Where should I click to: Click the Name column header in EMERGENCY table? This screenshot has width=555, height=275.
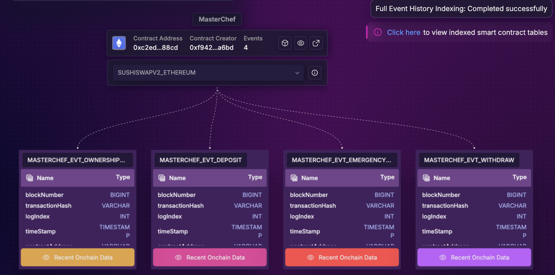click(309, 178)
